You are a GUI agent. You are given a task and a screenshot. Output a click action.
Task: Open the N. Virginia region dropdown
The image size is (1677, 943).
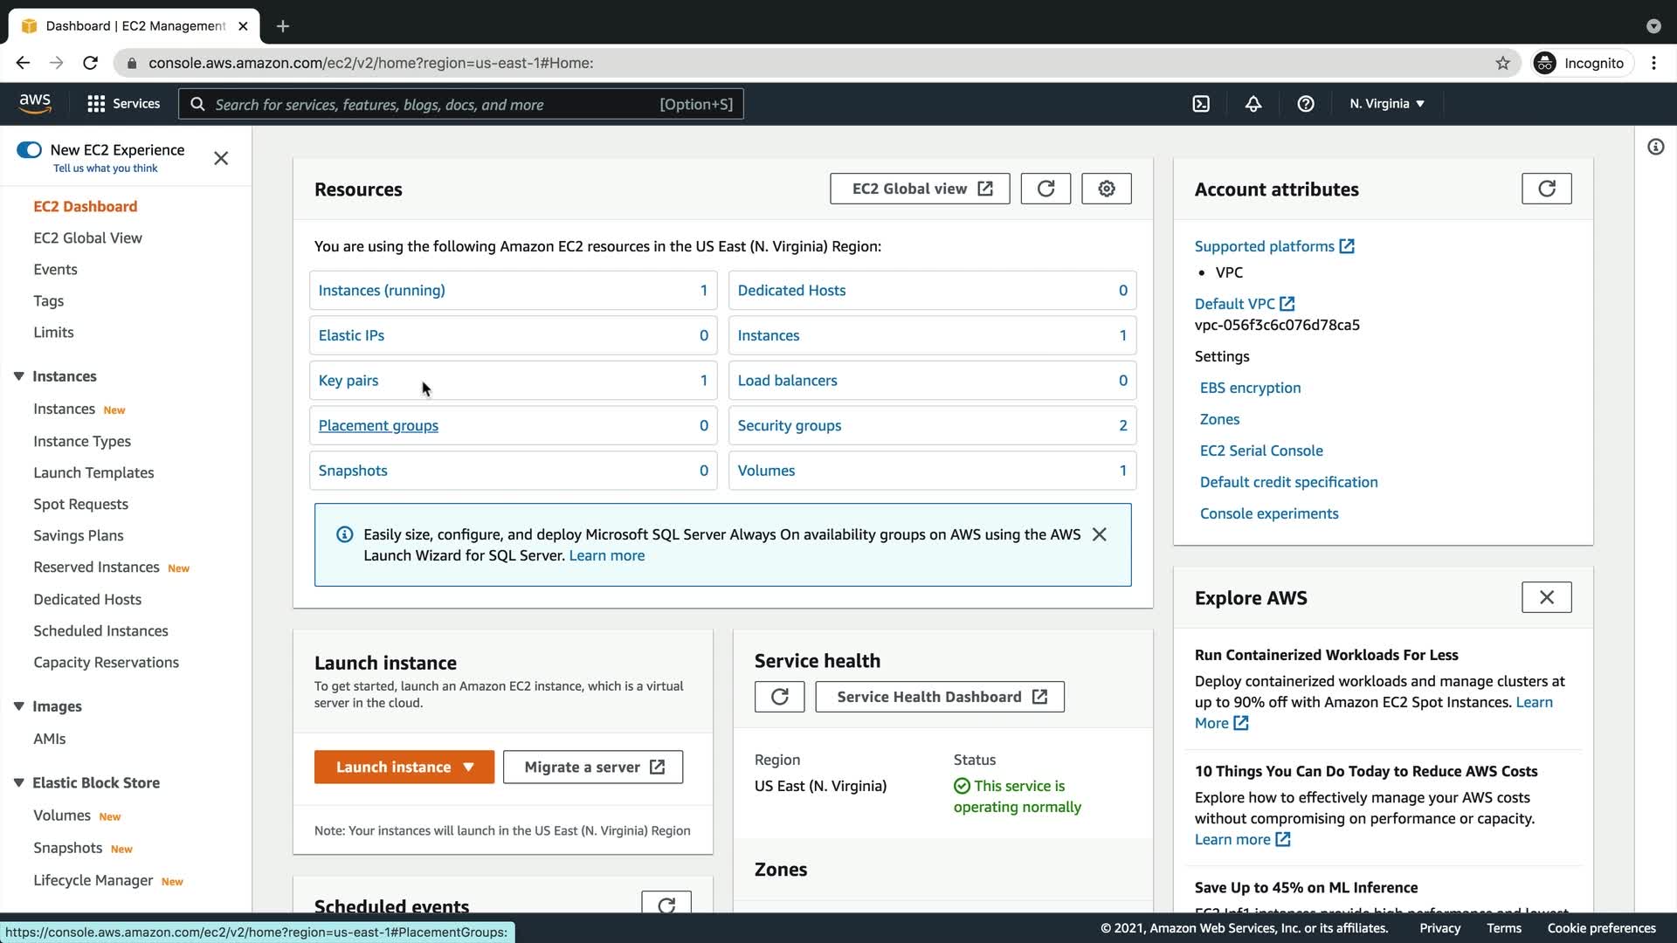pos(1386,104)
